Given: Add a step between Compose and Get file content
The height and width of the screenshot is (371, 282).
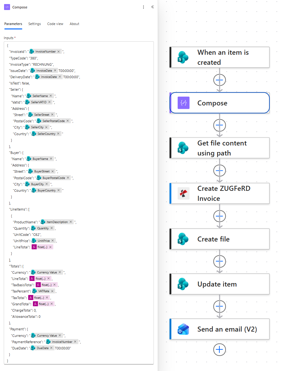Looking at the screenshot, I should (219, 125).
